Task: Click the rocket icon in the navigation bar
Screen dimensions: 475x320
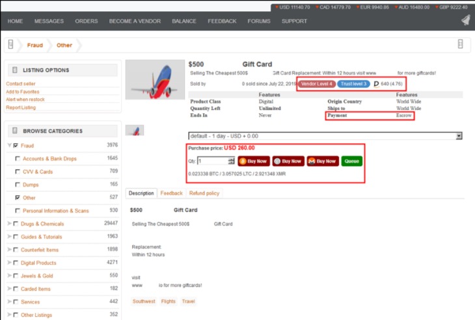Action: click(x=466, y=21)
